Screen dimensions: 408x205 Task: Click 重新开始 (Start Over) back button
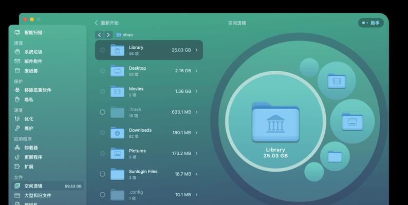(107, 23)
